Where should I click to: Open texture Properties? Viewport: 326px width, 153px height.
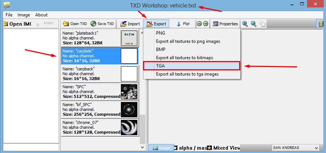pyautogui.click(x=225, y=24)
